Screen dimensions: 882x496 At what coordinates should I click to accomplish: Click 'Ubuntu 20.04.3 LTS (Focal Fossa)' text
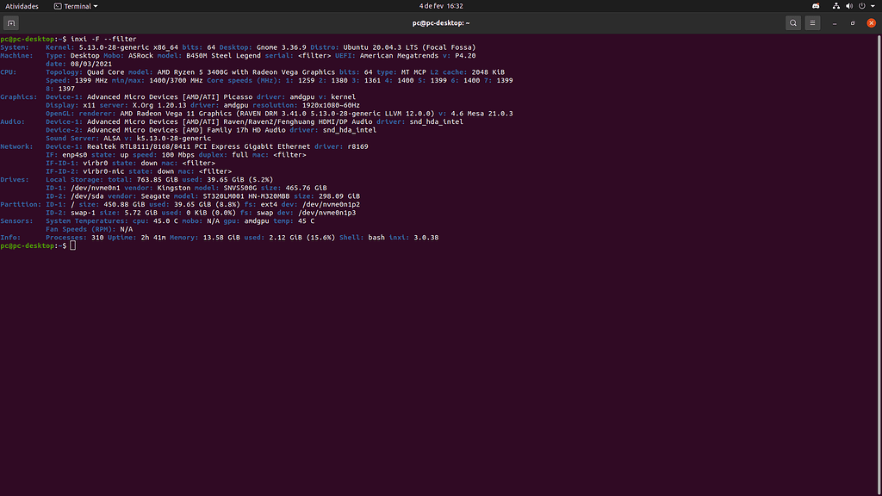click(409, 47)
